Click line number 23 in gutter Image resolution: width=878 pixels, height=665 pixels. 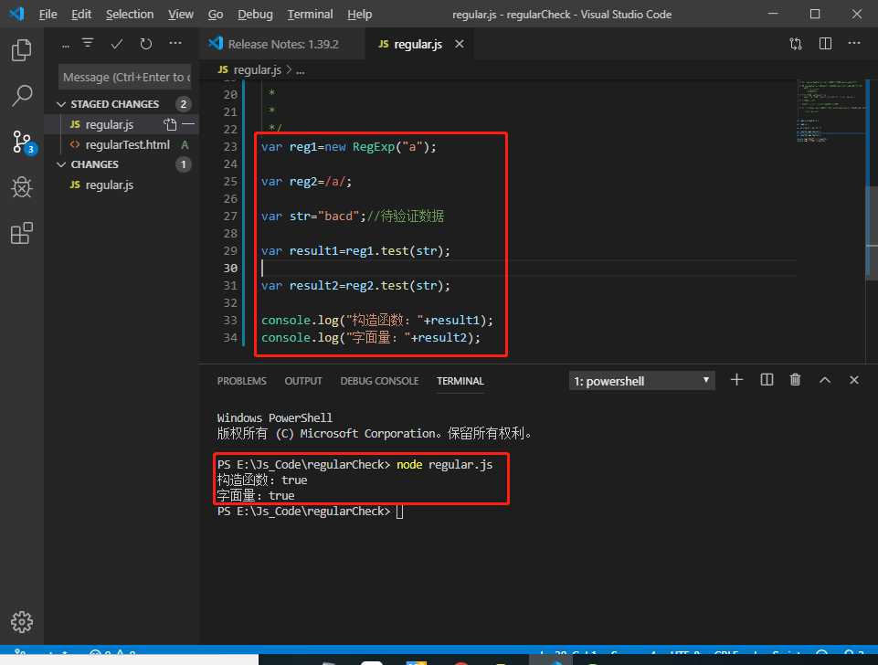click(x=230, y=147)
